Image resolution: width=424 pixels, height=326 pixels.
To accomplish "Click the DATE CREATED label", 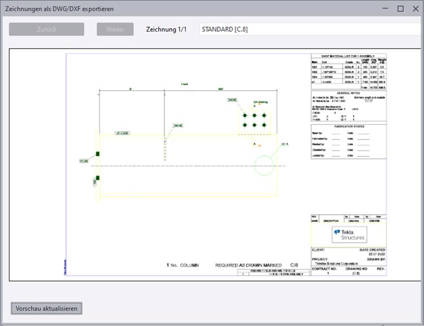I will click(373, 250).
